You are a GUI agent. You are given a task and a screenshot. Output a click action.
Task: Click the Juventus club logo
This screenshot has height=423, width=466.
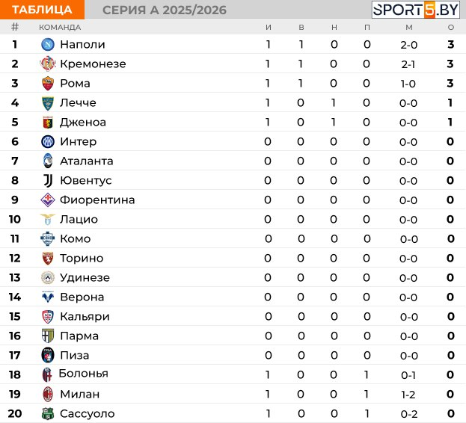pyautogui.click(x=48, y=180)
